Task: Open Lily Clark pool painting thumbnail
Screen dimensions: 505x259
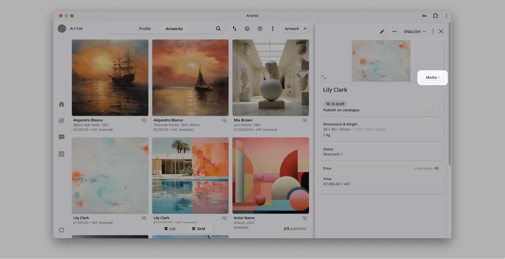Action: 190,176
